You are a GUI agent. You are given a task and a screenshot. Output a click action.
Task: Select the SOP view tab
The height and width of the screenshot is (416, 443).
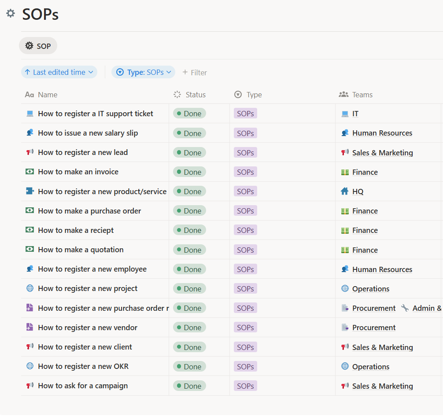(x=38, y=46)
